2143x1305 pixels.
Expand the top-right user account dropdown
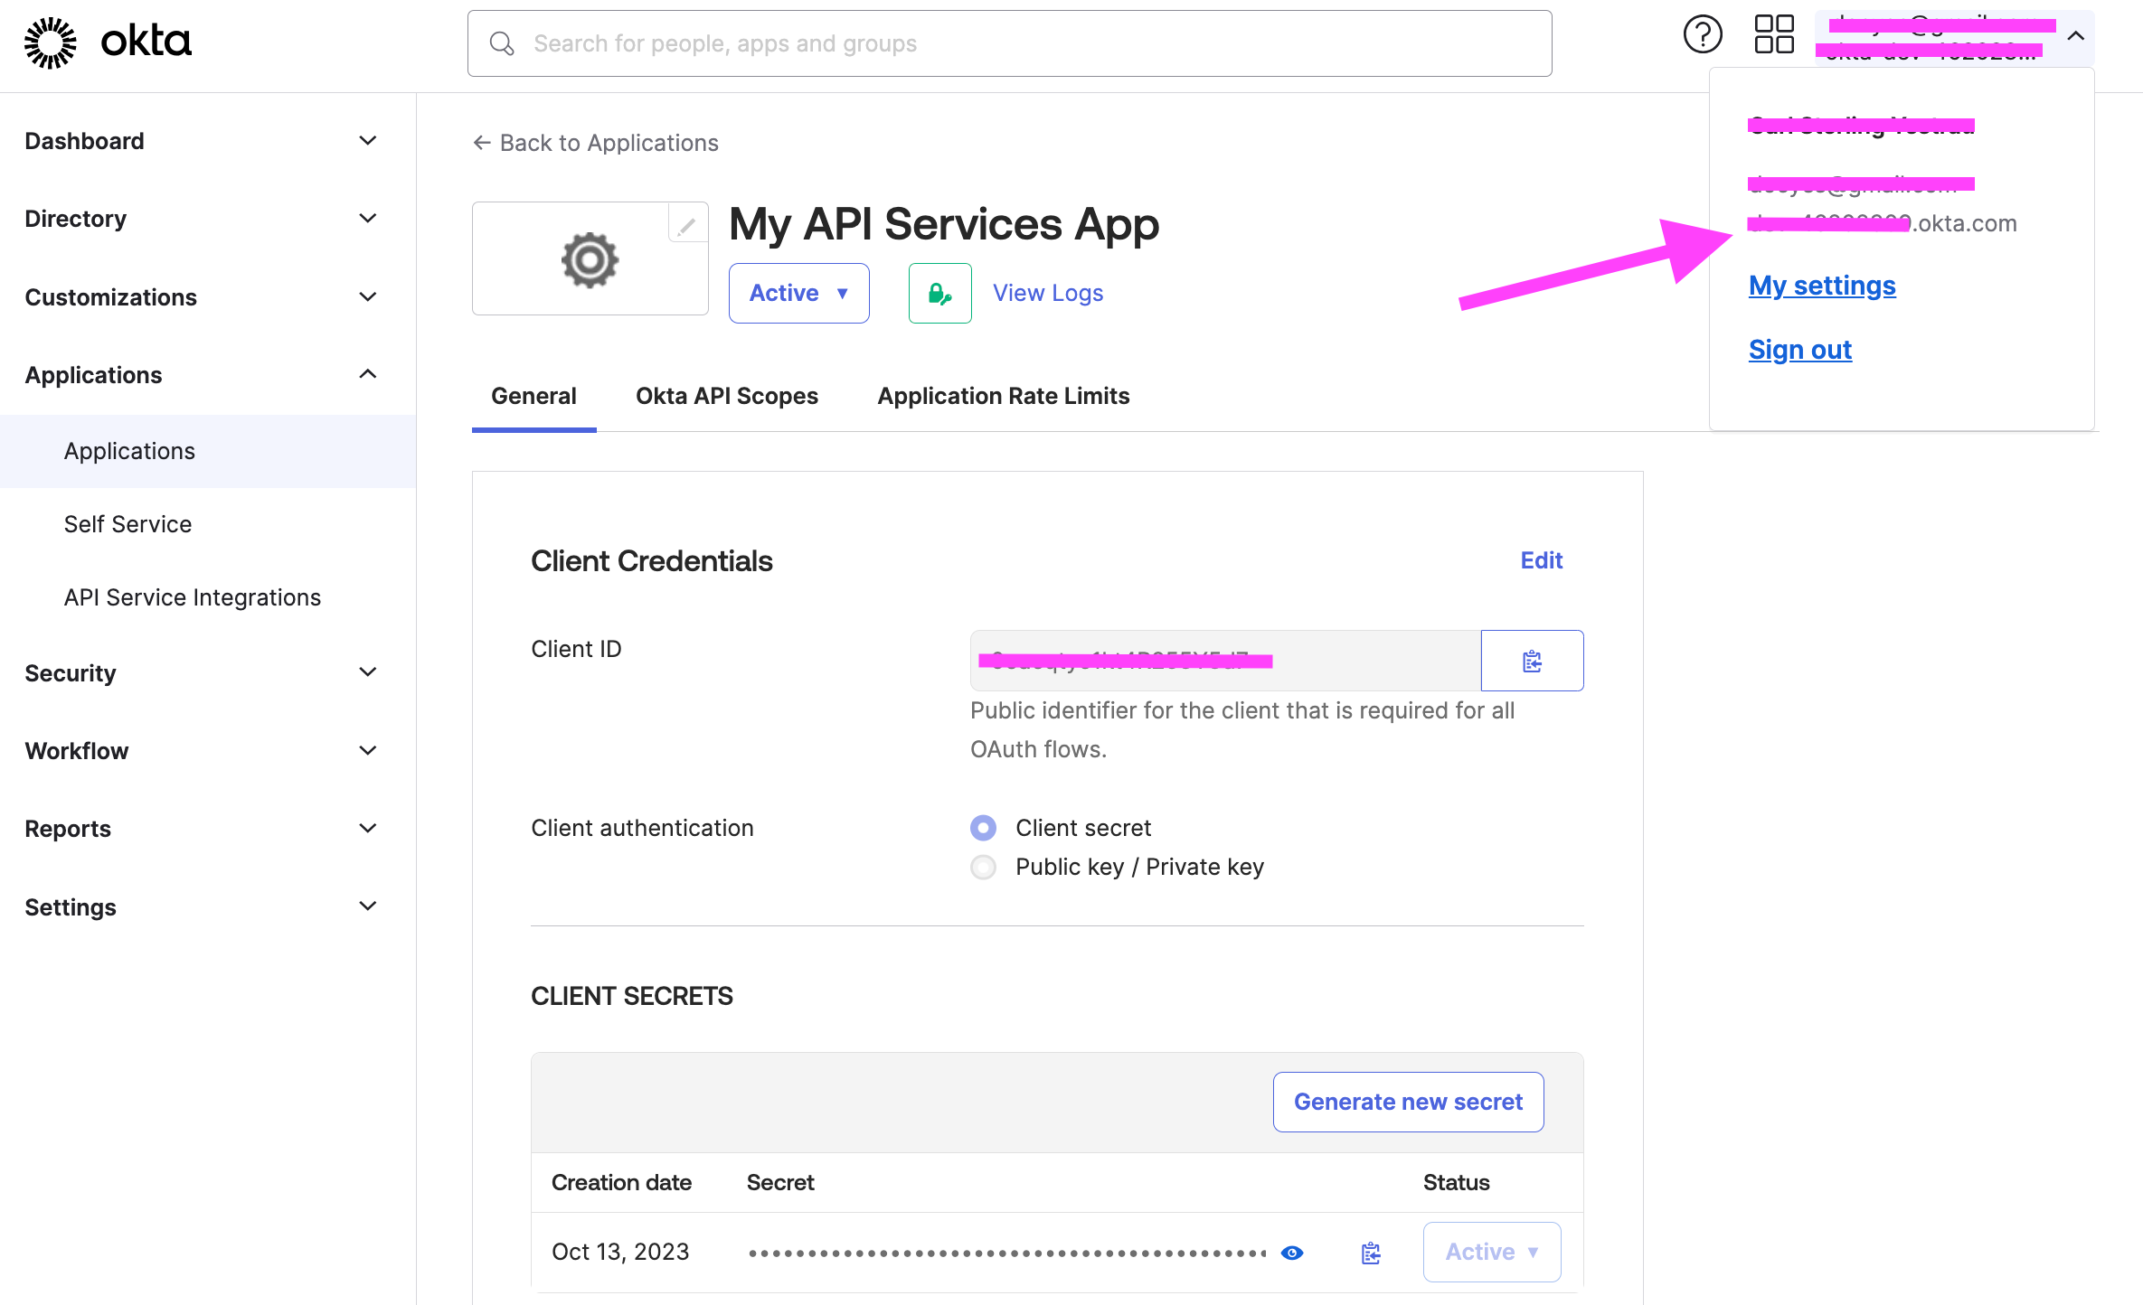(2076, 42)
